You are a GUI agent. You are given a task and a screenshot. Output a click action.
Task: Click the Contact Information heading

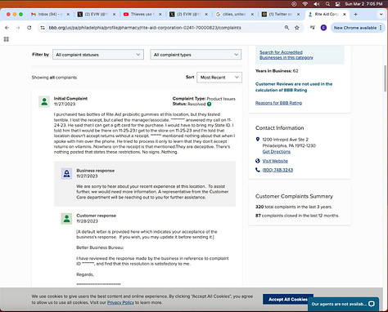click(x=280, y=127)
